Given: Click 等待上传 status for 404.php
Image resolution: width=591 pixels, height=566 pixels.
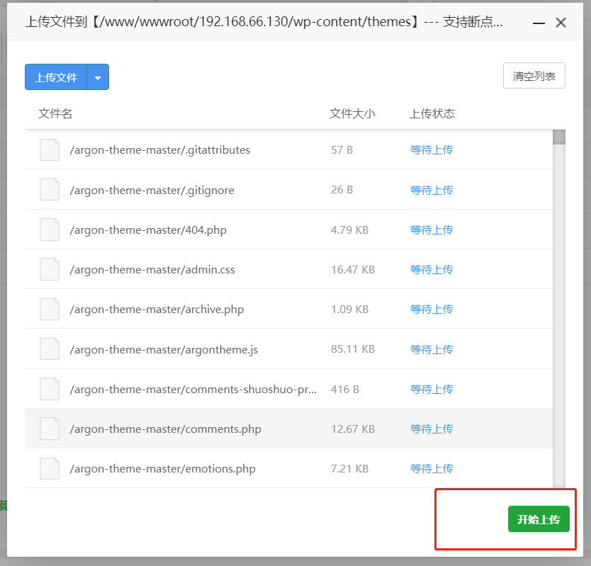Looking at the screenshot, I should [431, 230].
